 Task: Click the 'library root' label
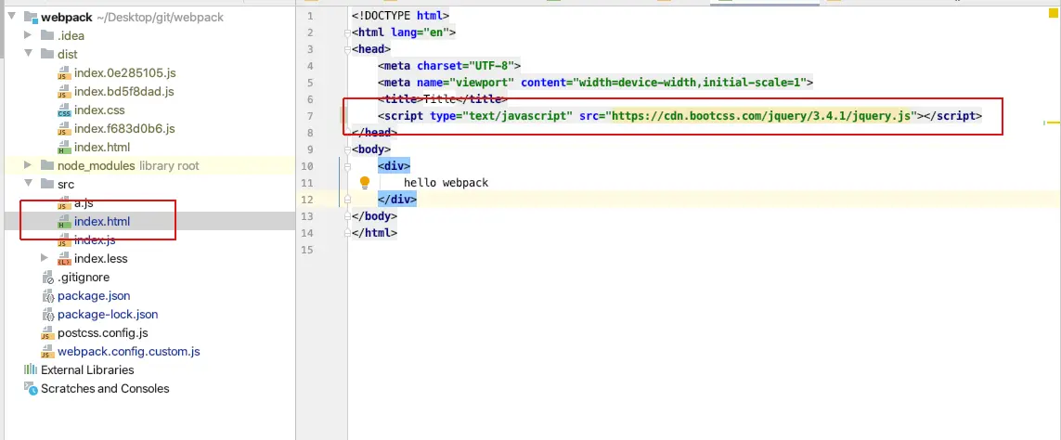[x=169, y=165]
